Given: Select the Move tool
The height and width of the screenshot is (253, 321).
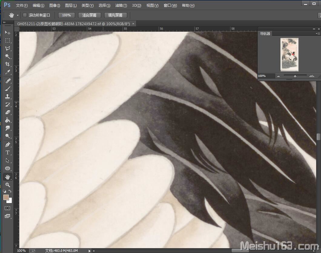Looking at the screenshot, I should pos(8,32).
